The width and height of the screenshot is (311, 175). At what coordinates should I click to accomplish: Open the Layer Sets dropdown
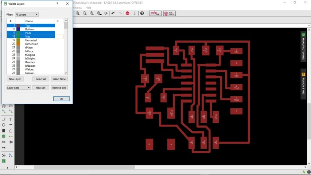(19, 87)
